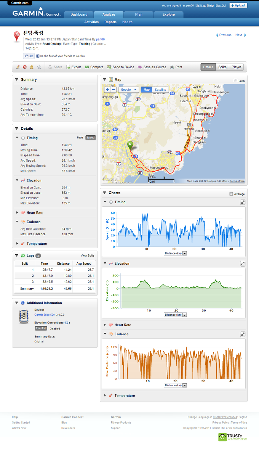Click the road cycling activity pin icon
Image resolution: width=259 pixels, height=450 pixels.
pyautogui.click(x=17, y=37)
